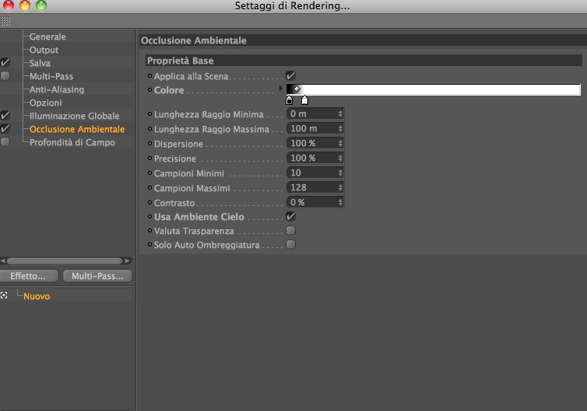587x411 pixels.
Task: Select Anti-Aliasing in the sidebar
Action: (57, 89)
